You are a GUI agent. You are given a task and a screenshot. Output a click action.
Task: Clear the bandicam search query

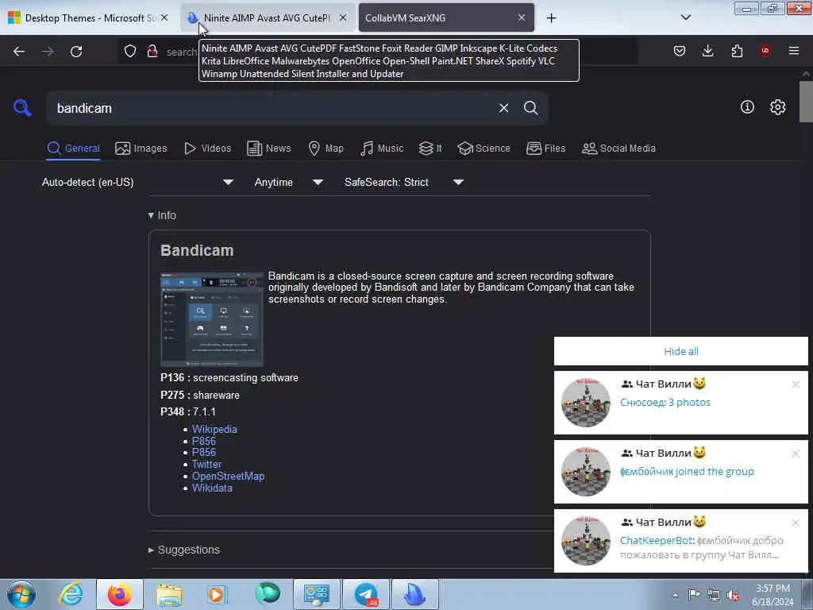click(503, 108)
